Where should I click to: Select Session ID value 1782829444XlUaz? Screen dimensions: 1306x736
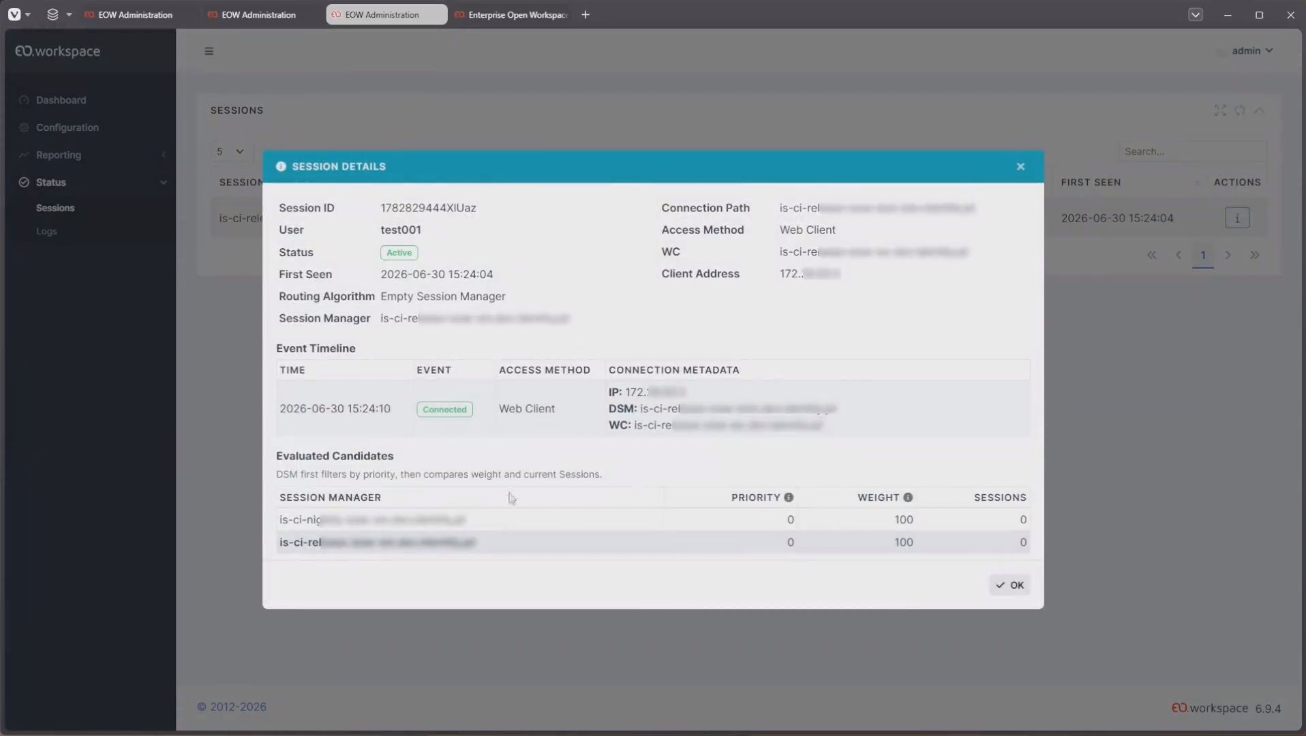point(428,208)
